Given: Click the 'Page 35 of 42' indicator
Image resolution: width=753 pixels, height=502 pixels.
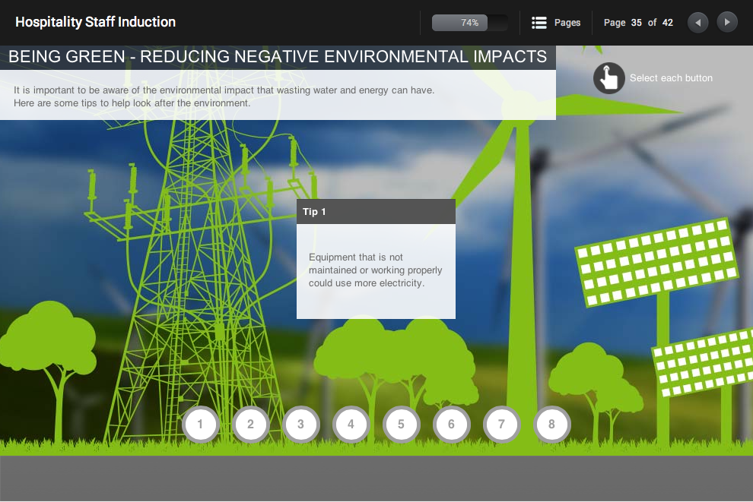Looking at the screenshot, I should (638, 23).
